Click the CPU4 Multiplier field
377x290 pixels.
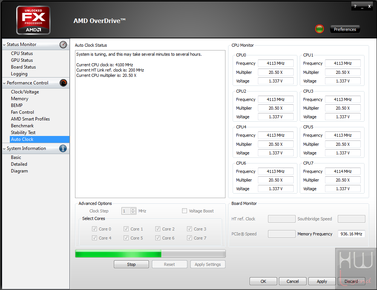point(276,144)
